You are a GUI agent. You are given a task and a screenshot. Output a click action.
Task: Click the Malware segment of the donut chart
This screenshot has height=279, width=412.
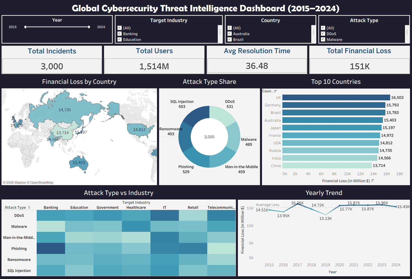[233, 137]
